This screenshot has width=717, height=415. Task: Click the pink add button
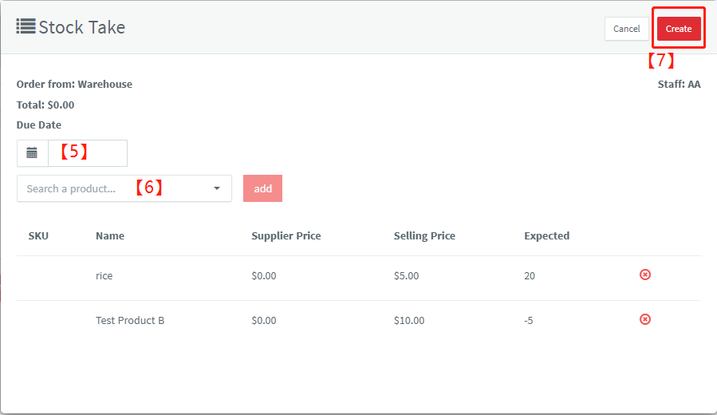[262, 188]
